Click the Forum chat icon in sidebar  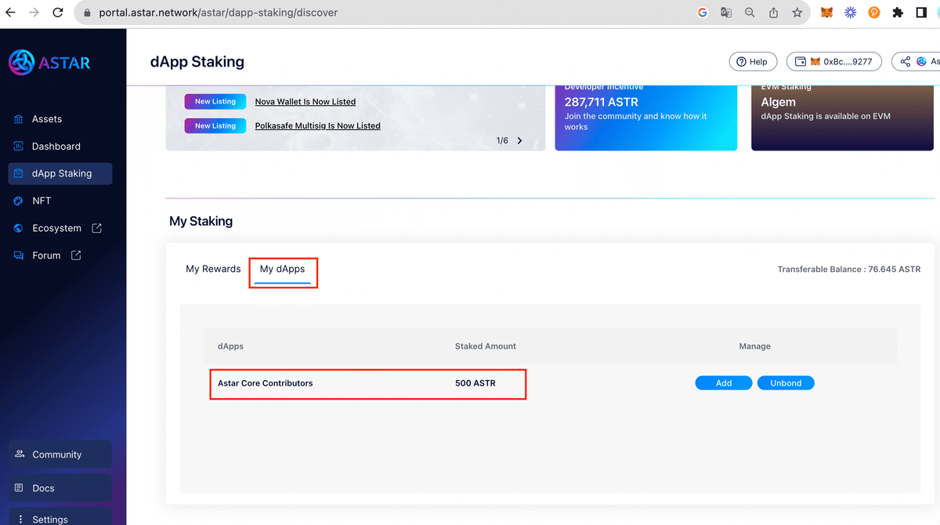(x=19, y=255)
